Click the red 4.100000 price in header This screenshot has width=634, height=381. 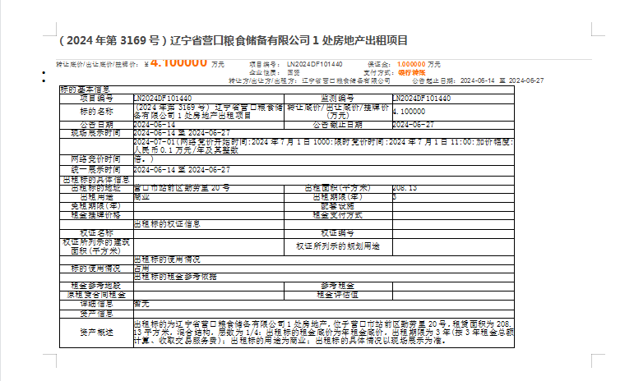[x=178, y=62]
